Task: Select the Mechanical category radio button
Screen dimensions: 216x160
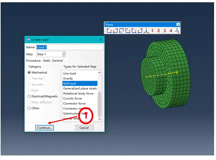Action: click(x=29, y=72)
